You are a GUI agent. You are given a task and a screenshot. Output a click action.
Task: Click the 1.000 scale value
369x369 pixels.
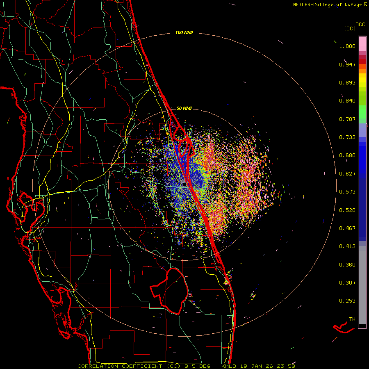tap(347, 46)
